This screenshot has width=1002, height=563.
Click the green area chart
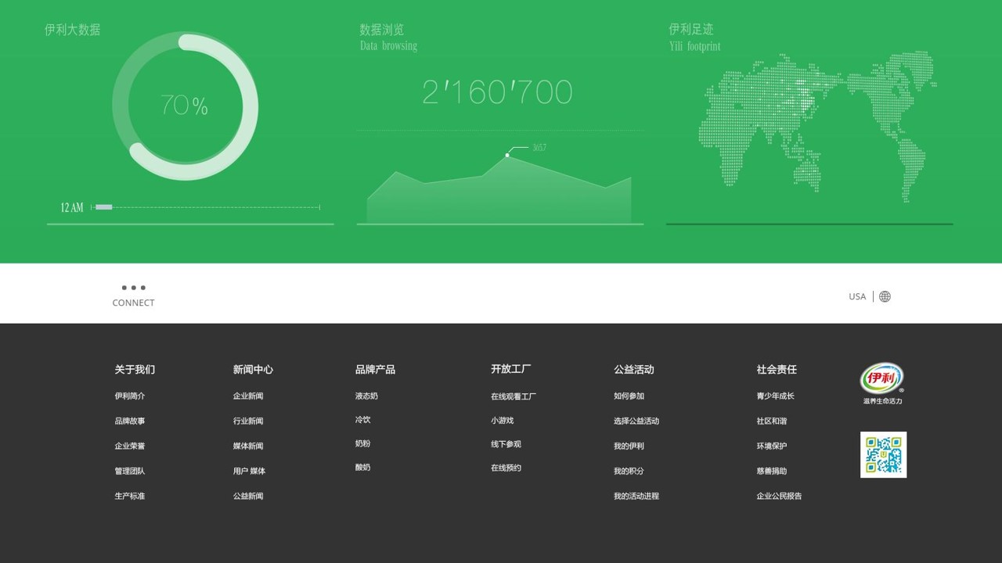coord(499,189)
